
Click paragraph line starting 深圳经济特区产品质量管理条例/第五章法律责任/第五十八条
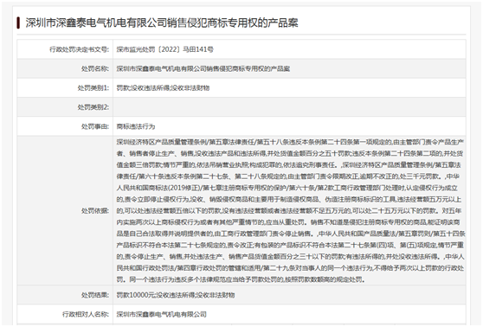[x=290, y=142]
